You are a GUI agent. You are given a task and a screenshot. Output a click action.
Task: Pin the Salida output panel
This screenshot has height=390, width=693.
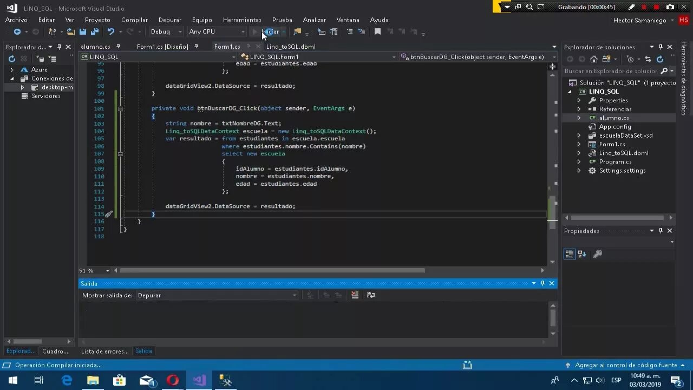point(542,283)
